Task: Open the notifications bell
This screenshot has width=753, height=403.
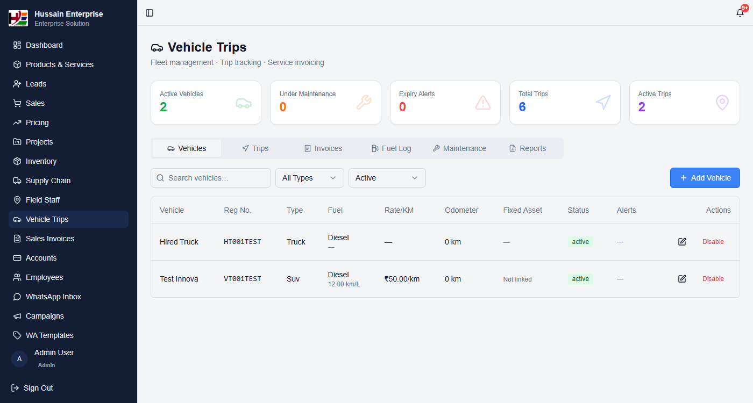Action: pyautogui.click(x=740, y=13)
